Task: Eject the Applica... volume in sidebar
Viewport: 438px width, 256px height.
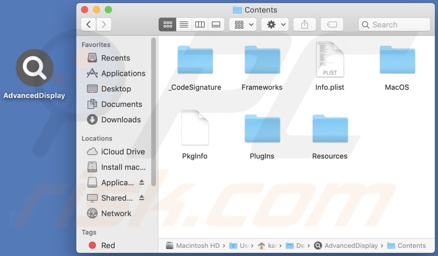Action: click(x=141, y=182)
